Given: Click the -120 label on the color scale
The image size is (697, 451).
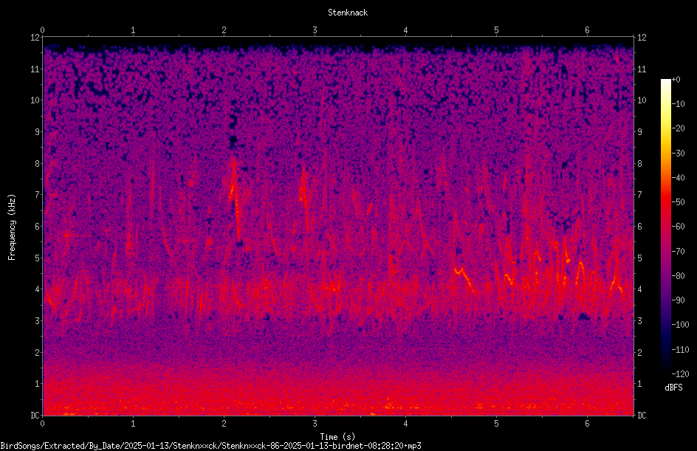Looking at the screenshot, I should point(680,374).
